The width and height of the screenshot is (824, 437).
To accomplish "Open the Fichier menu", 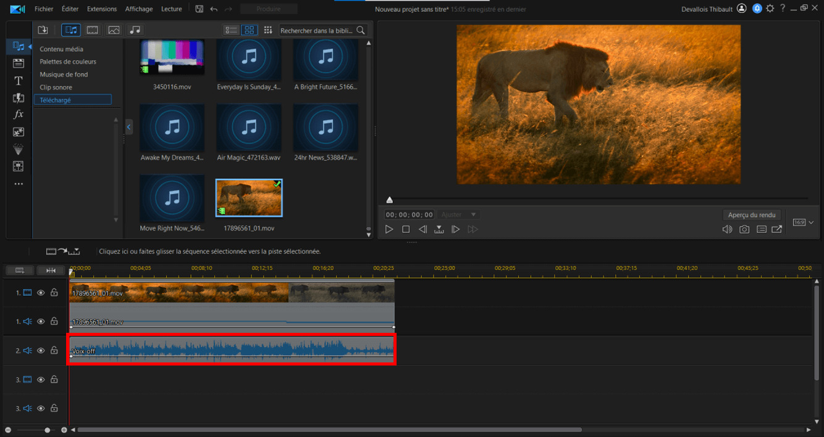I will 44,9.
